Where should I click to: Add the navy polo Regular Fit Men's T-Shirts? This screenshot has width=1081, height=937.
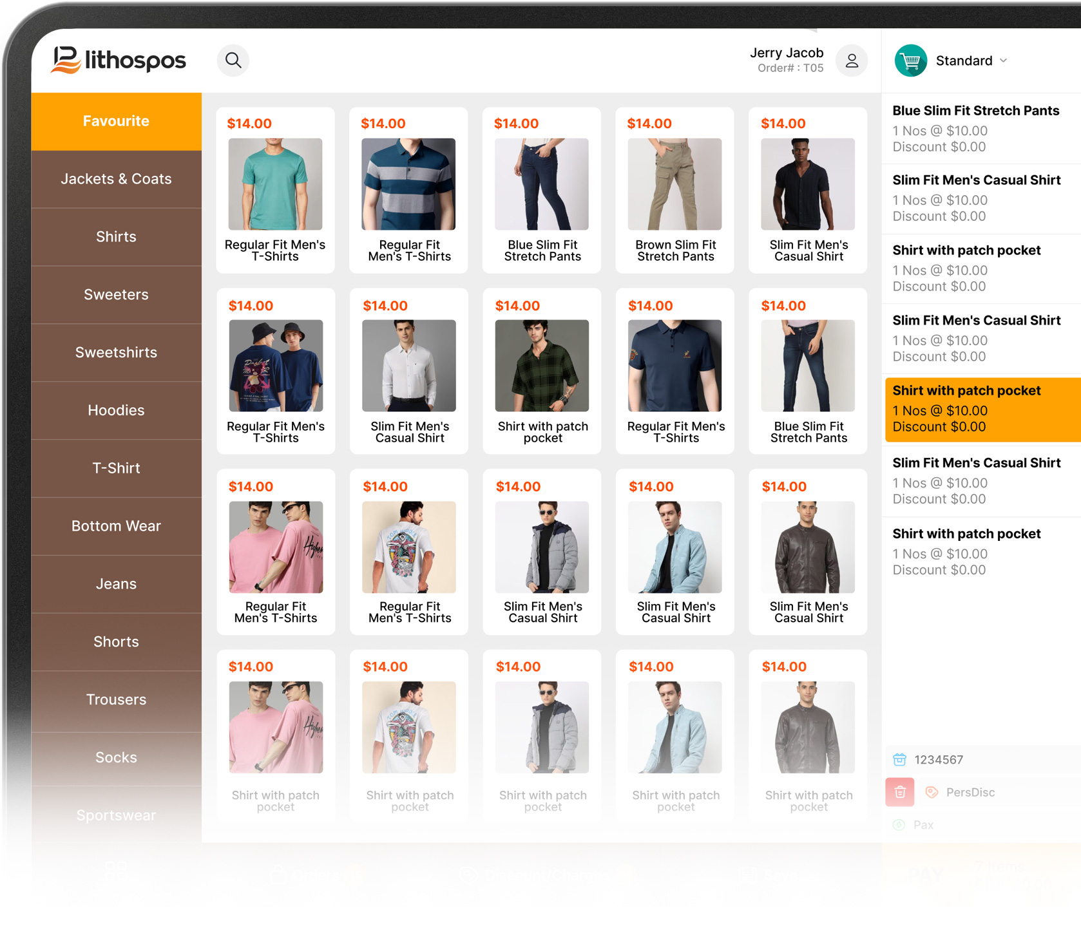(675, 372)
